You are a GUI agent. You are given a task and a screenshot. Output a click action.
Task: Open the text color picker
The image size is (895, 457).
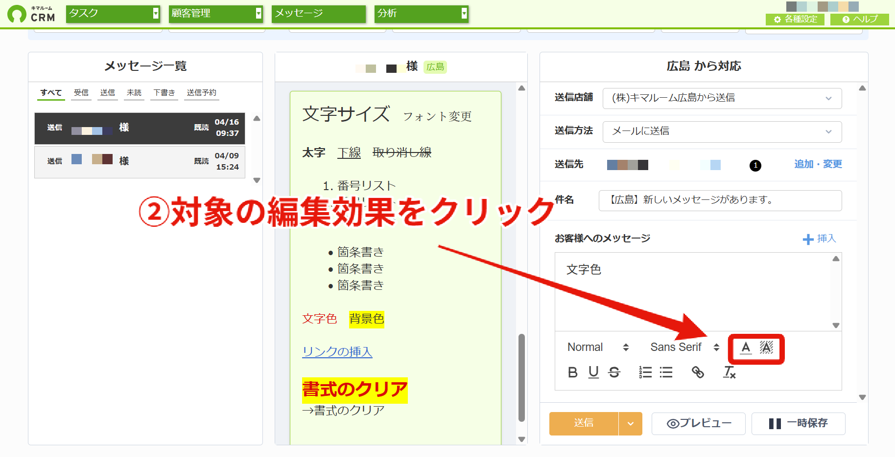pos(746,348)
